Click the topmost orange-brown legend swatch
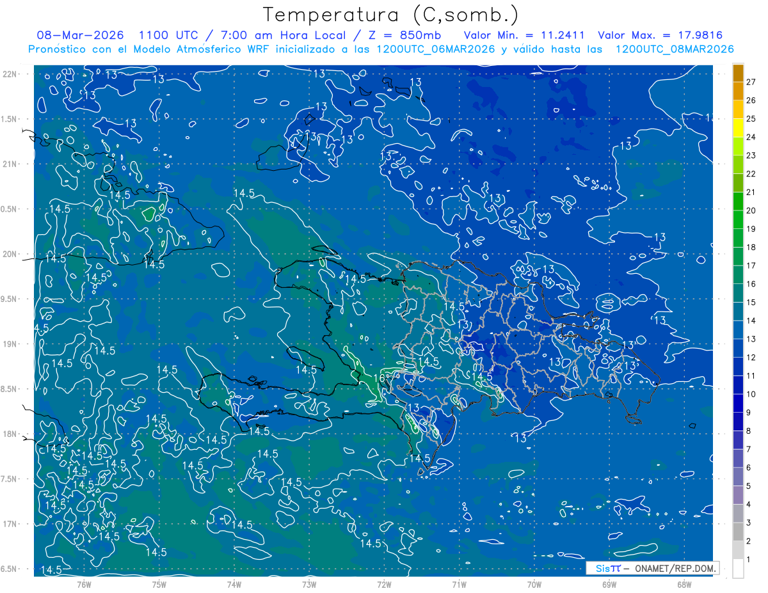The image size is (768, 593). pos(738,73)
